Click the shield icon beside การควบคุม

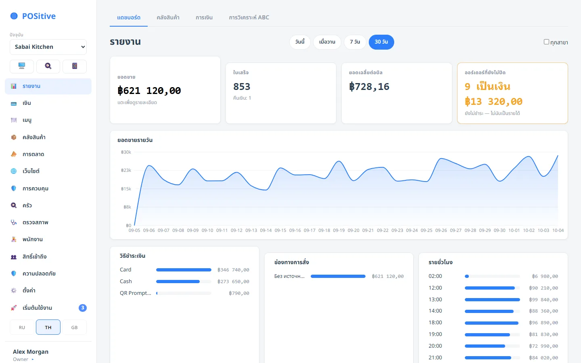click(x=14, y=188)
